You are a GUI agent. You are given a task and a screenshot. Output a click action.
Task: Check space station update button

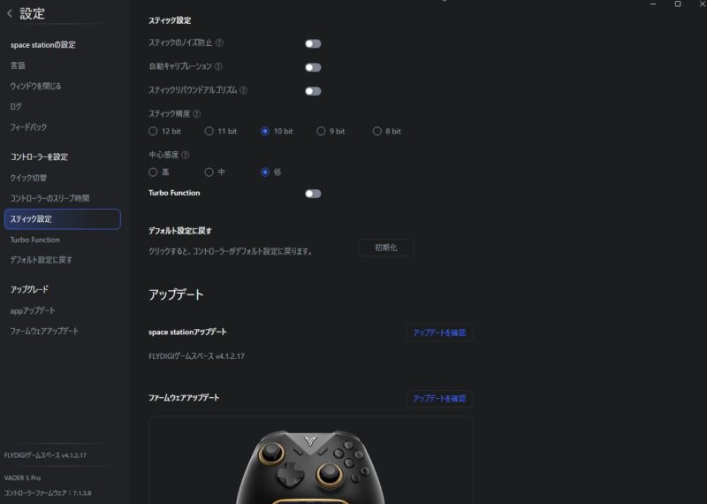click(x=439, y=332)
